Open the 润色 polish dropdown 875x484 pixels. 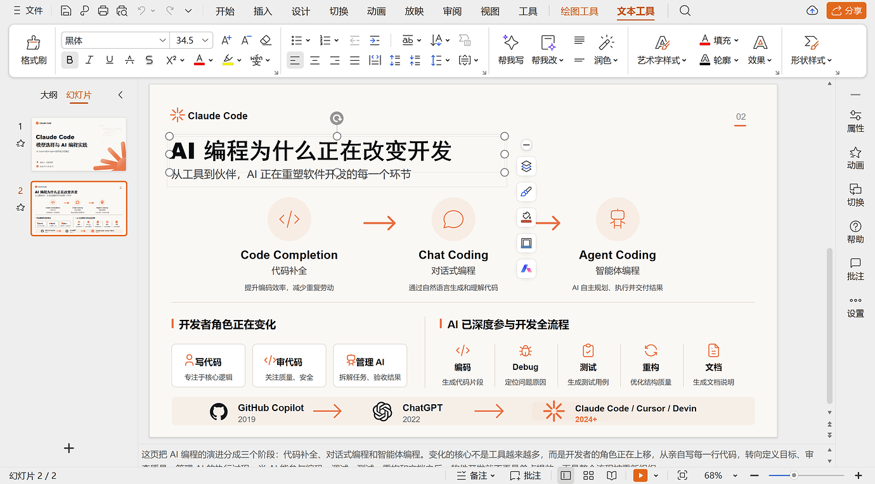(x=606, y=60)
